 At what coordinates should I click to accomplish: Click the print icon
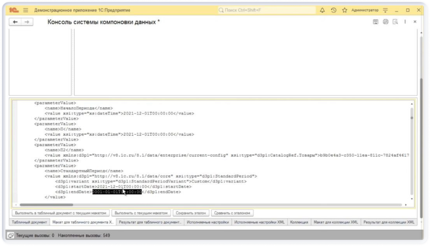coord(385,22)
